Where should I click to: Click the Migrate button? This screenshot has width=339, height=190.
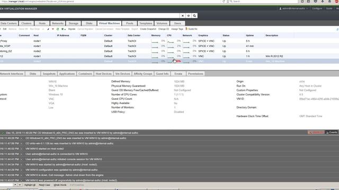(72, 29)
